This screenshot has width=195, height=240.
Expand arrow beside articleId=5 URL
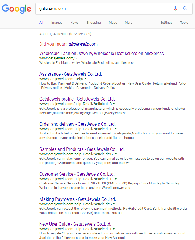click(x=114, y=204)
